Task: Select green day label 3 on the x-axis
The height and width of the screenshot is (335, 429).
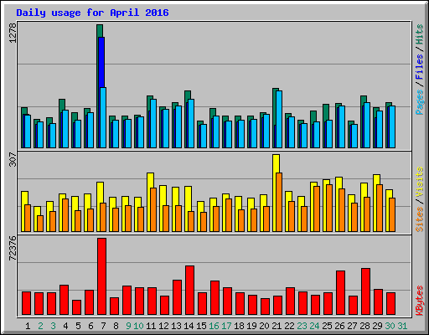Action: pos(53,326)
